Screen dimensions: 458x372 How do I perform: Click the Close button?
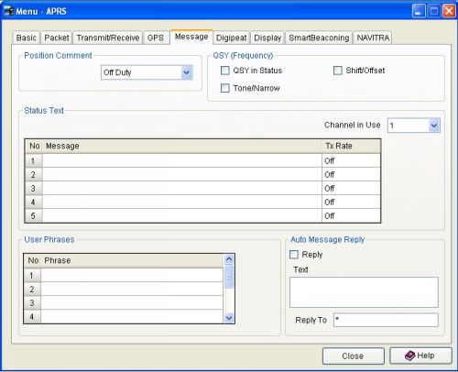(x=354, y=356)
